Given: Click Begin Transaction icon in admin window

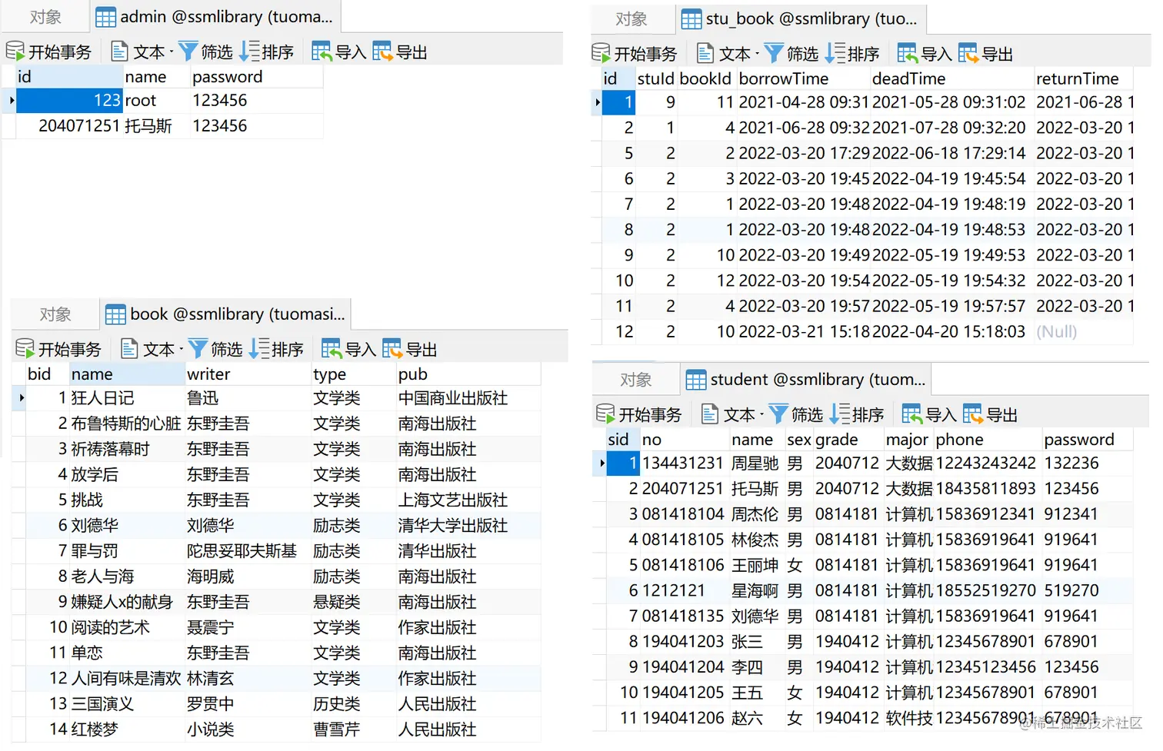Looking at the screenshot, I should [x=15, y=52].
